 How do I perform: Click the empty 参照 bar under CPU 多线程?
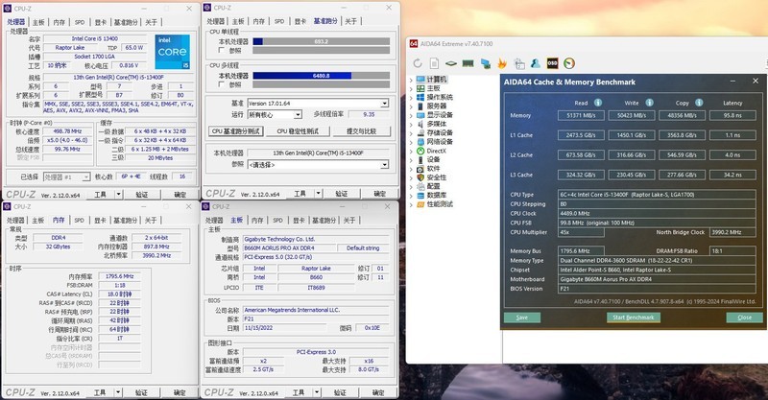coord(322,84)
